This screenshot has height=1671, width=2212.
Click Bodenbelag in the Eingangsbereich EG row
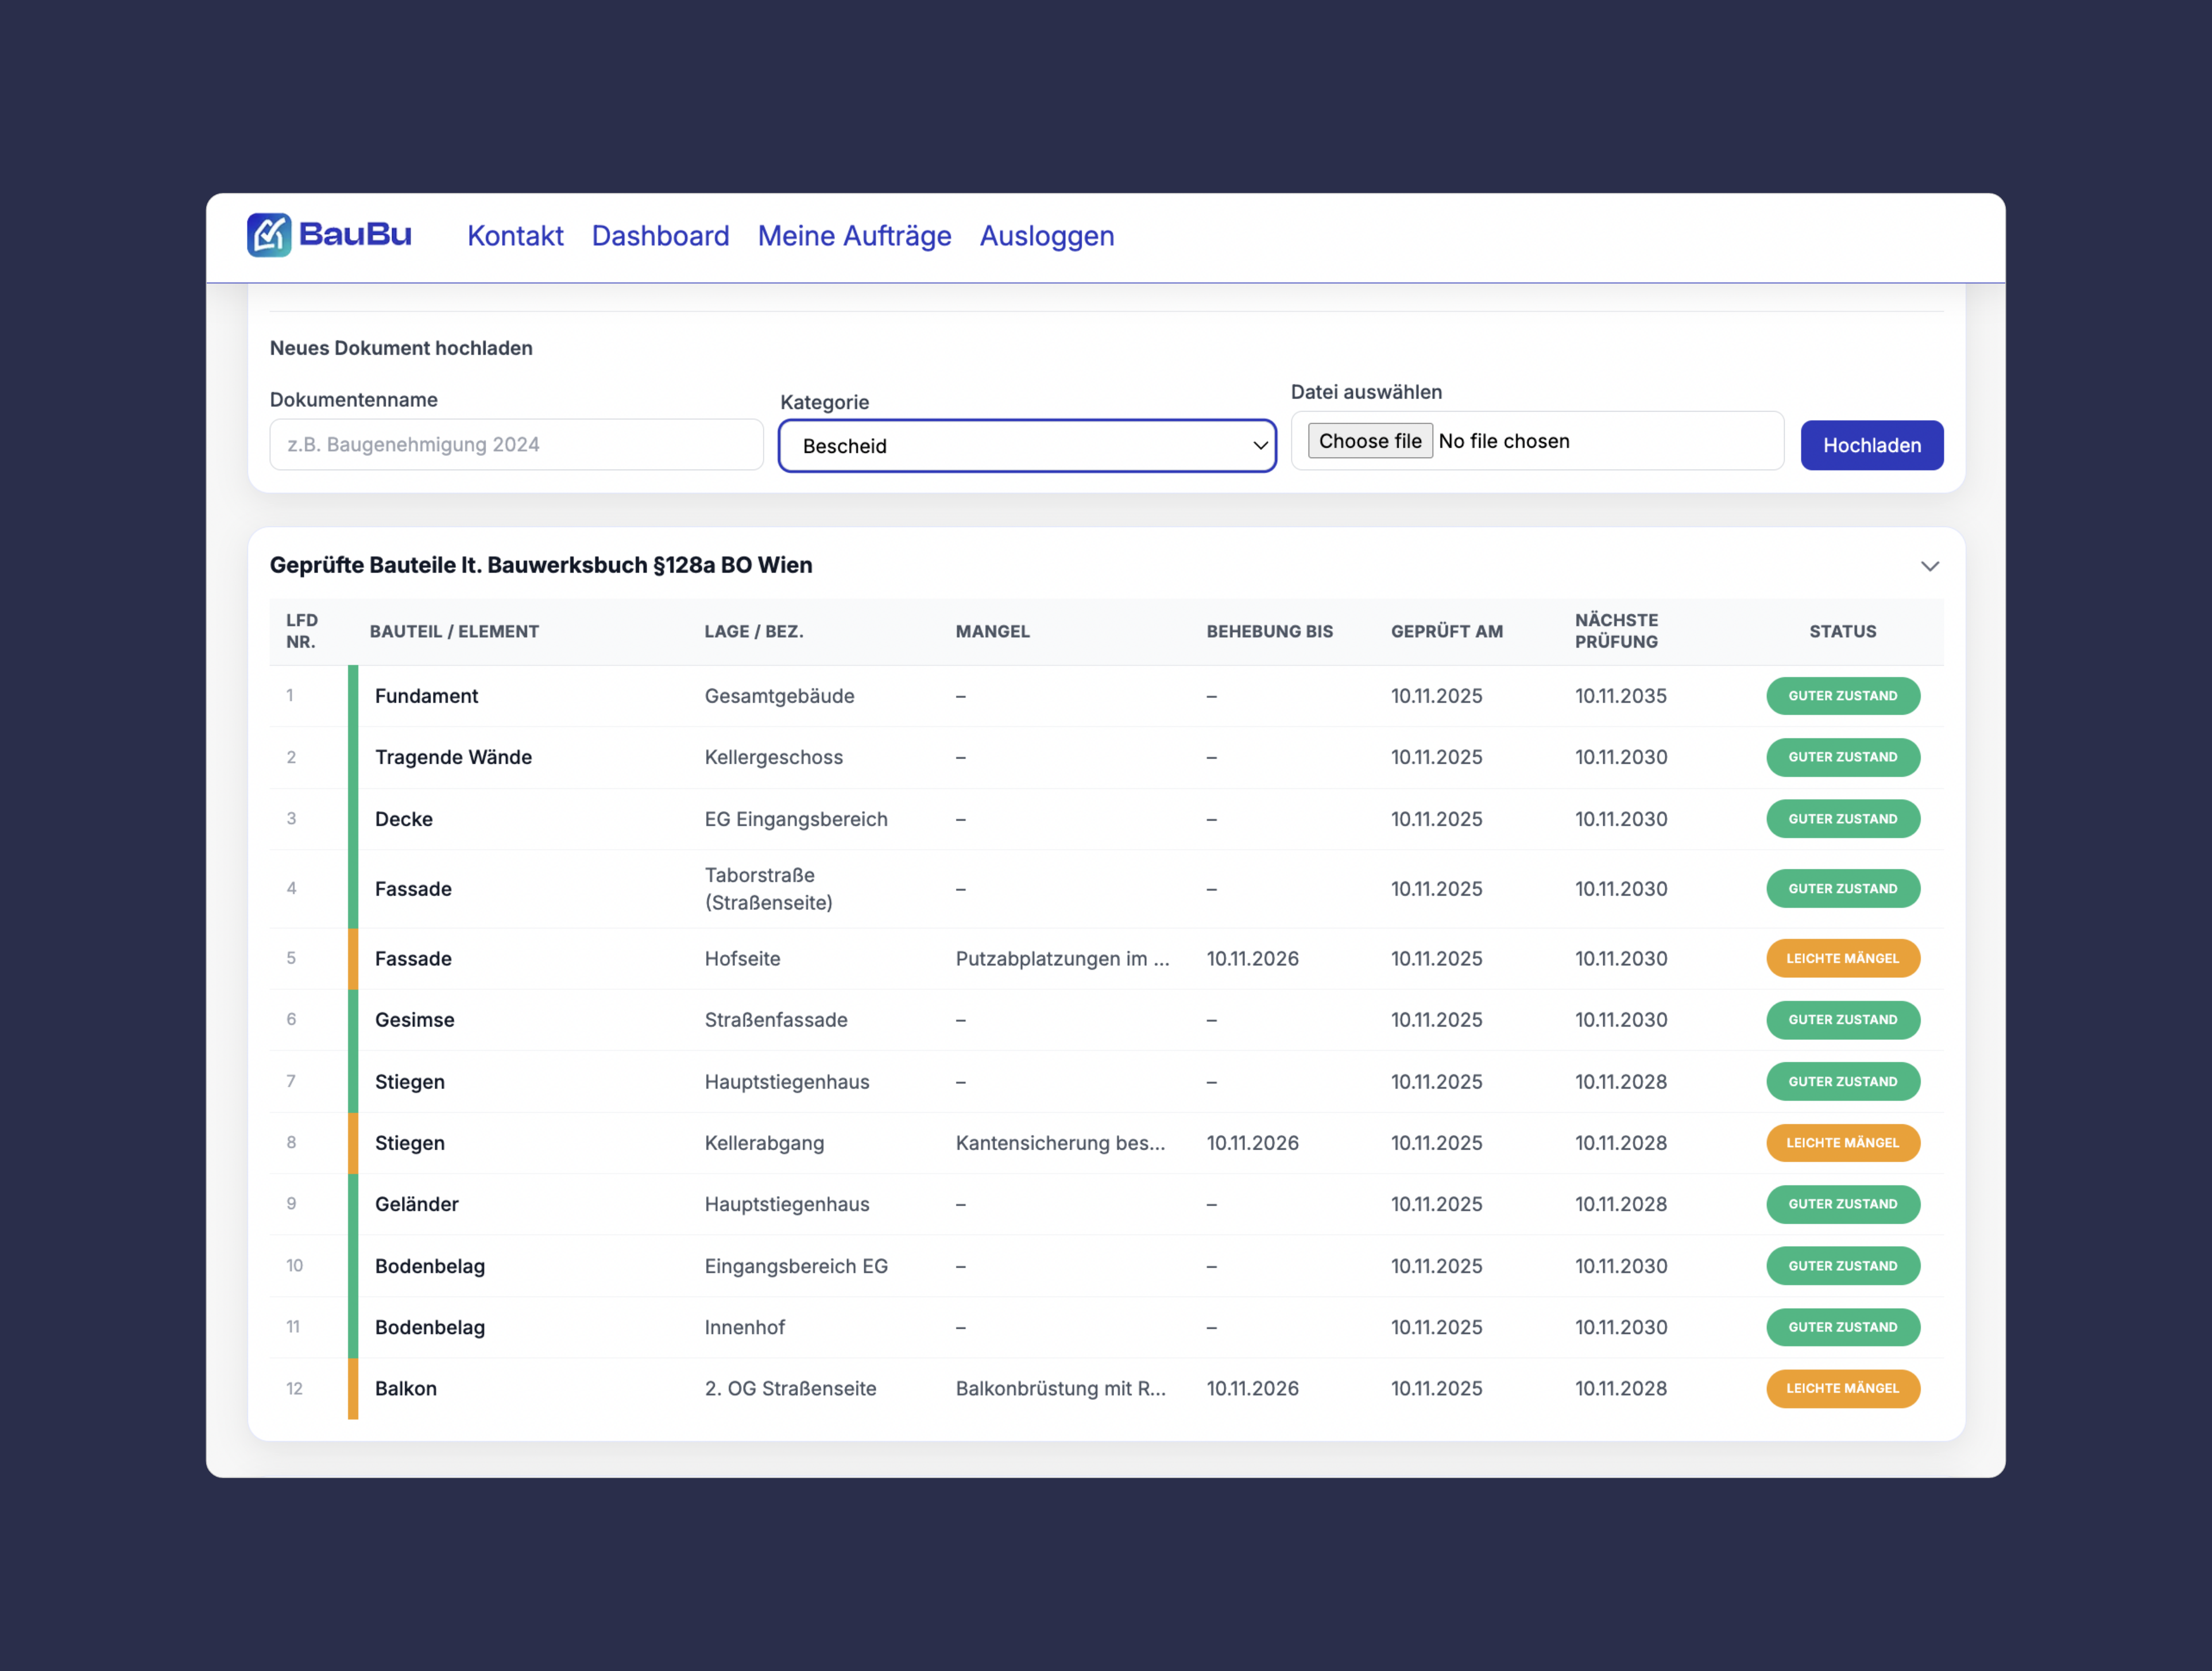(x=429, y=1266)
